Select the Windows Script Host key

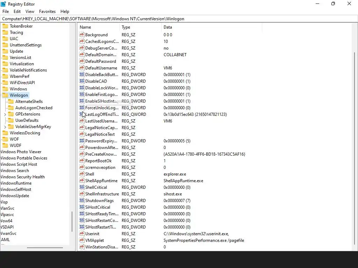(x=19, y=164)
